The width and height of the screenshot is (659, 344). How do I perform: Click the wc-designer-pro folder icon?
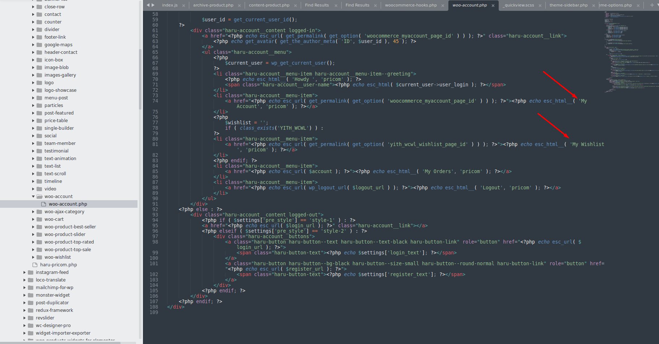(x=31, y=325)
